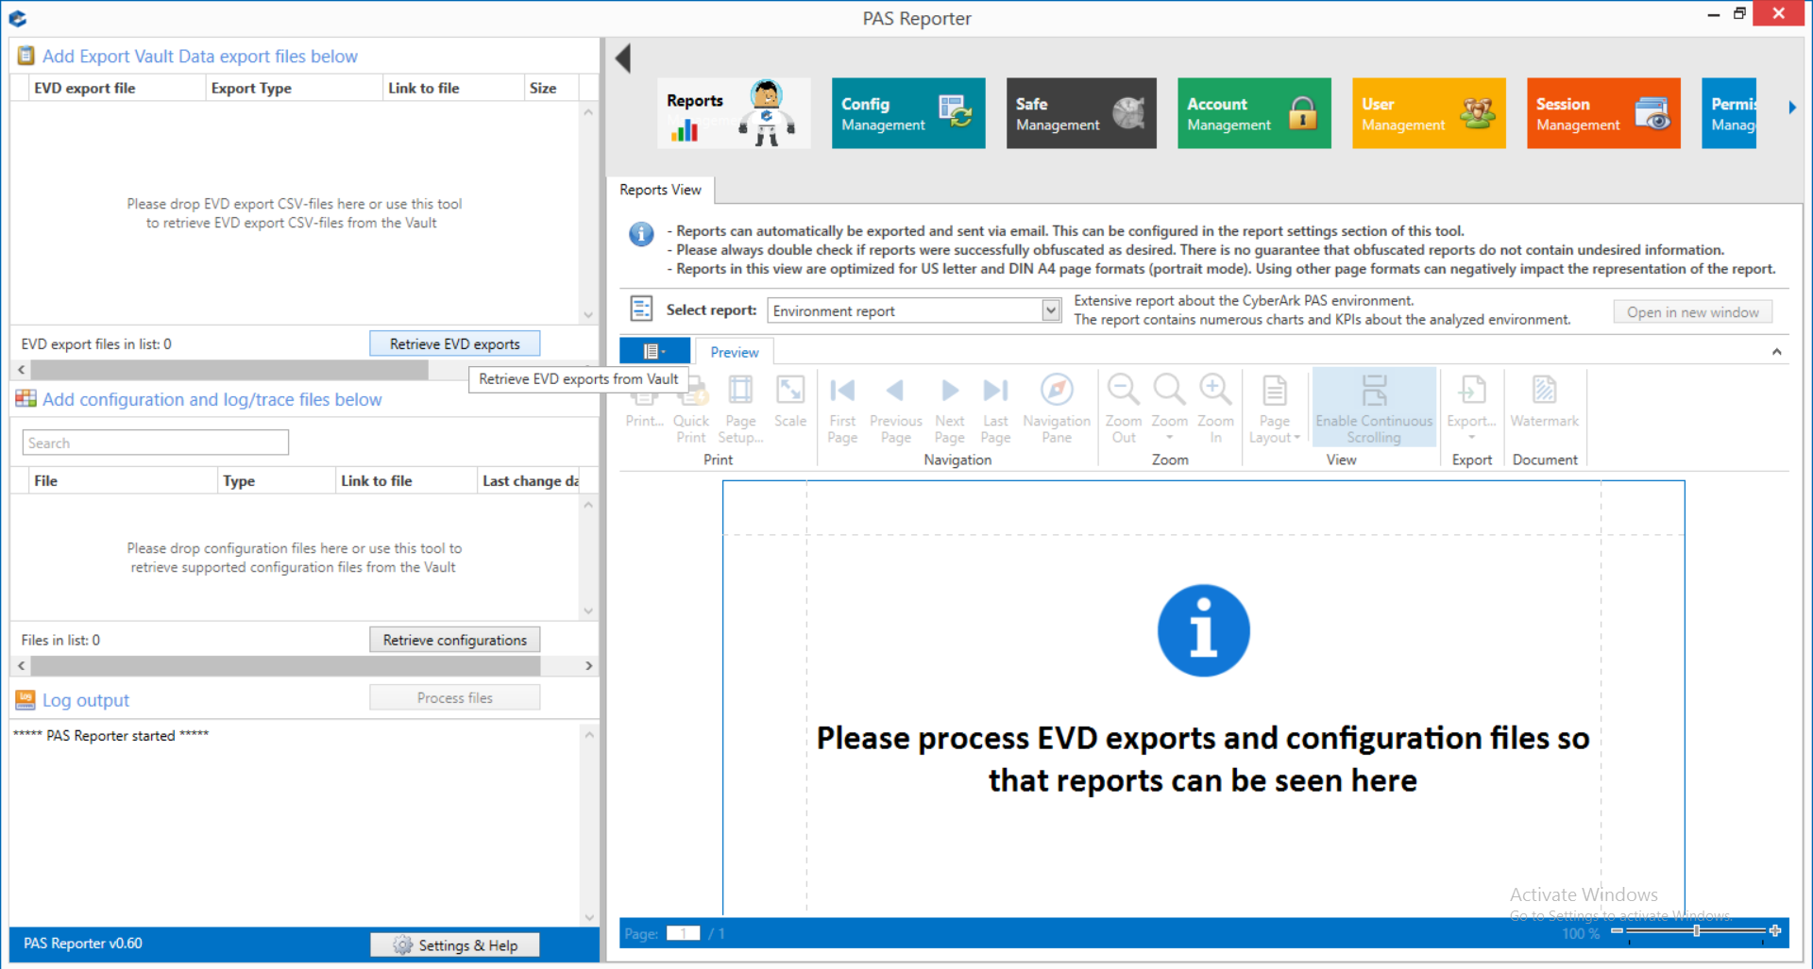Open the partially visible Permission Management tile
This screenshot has height=969, width=1813.
tap(1729, 113)
